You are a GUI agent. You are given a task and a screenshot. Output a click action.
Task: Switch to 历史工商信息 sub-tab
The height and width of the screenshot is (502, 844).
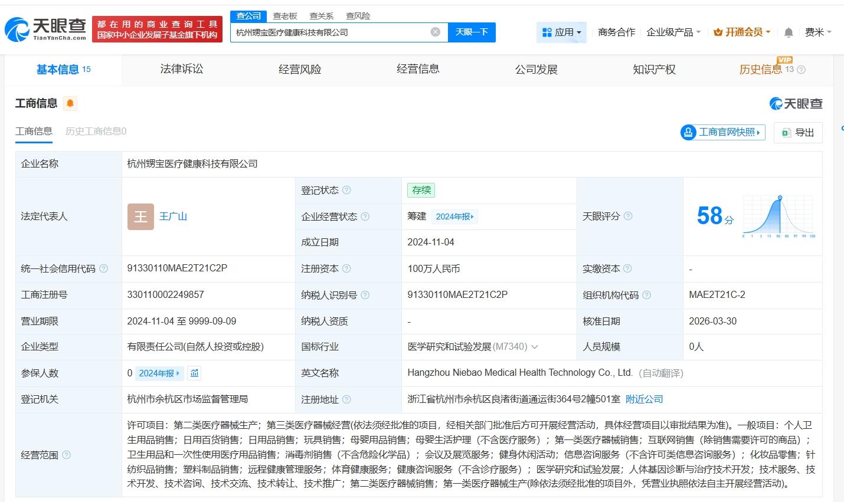coord(96,131)
